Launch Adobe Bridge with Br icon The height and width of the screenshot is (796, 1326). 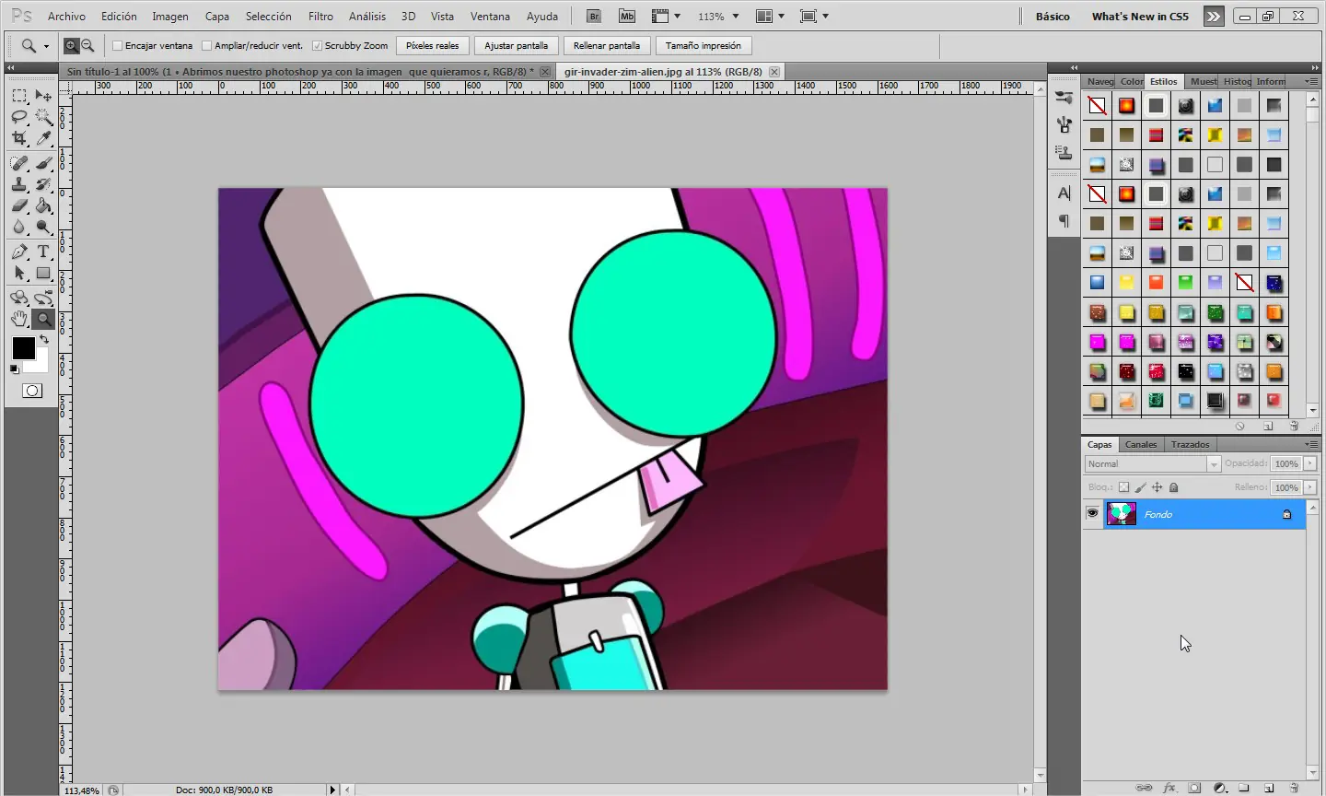594,16
